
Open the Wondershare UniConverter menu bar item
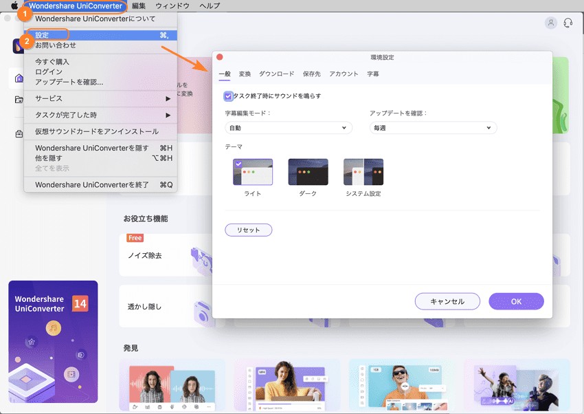click(76, 6)
